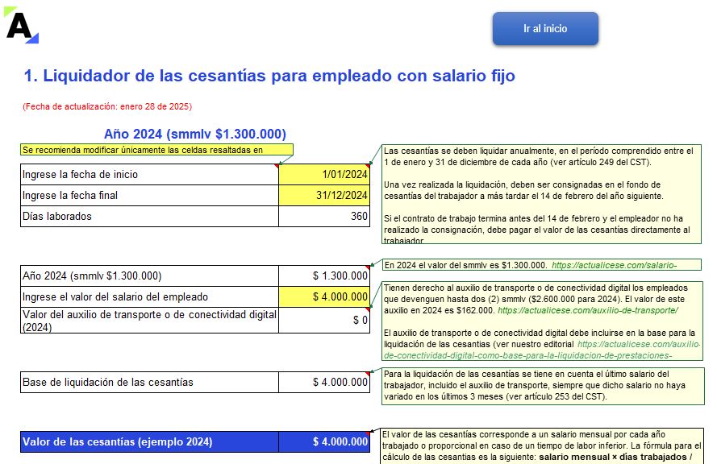Select the blue Valor de las cesantías result
The image size is (717, 464).
point(324,442)
